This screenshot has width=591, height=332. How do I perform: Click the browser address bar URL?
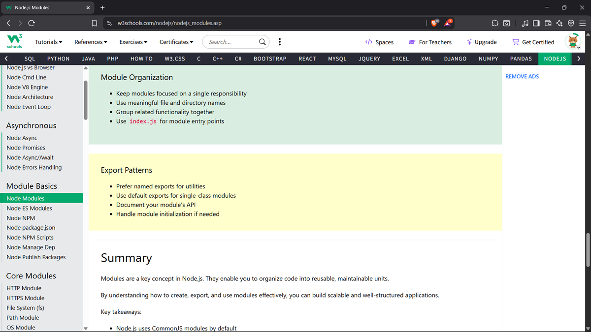coord(169,23)
